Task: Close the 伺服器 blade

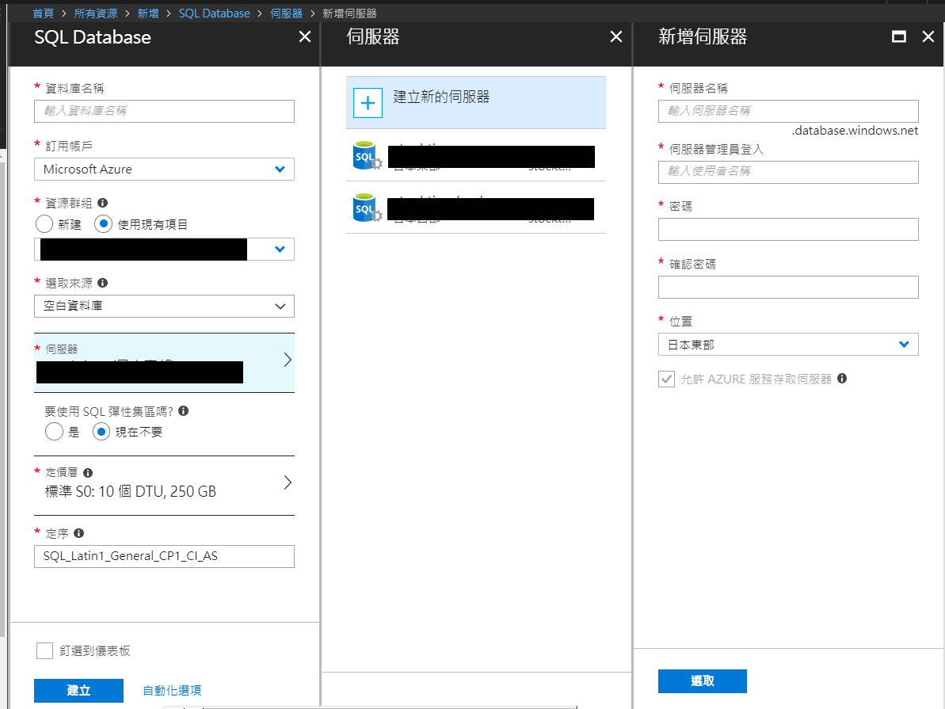Action: [x=616, y=36]
